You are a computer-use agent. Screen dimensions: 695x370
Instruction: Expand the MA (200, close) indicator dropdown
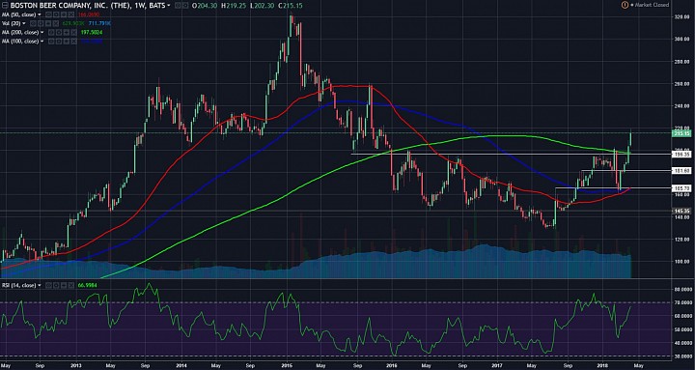coord(42,33)
